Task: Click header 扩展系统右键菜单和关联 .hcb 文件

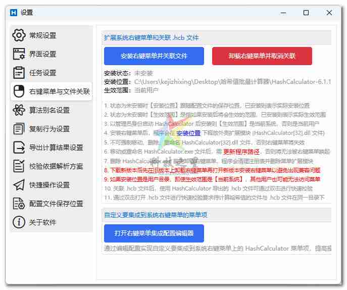Action: pos(152,37)
